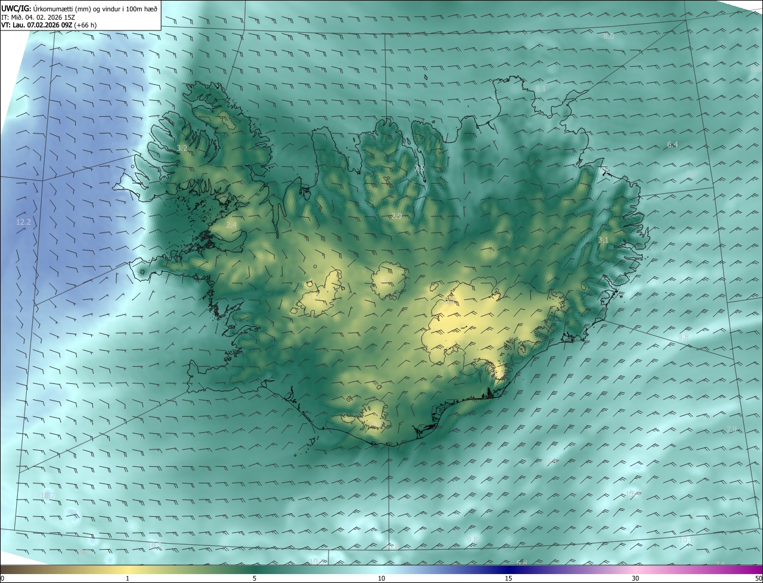This screenshot has height=583, width=763.
Task: Click the 2.9 value label in north Iceland
Action: coord(396,216)
